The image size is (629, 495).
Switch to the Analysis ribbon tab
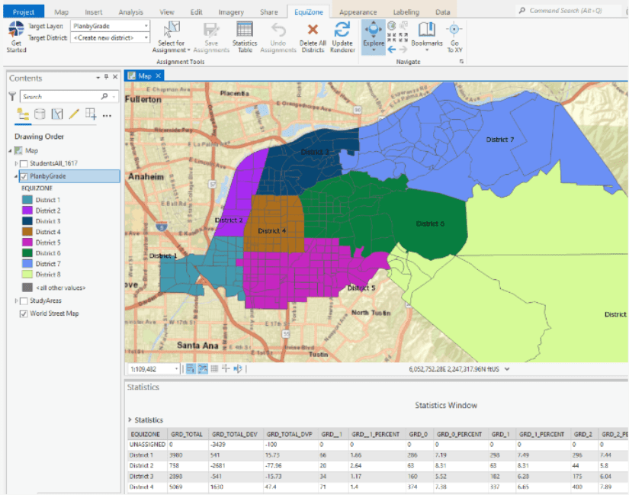click(x=130, y=12)
